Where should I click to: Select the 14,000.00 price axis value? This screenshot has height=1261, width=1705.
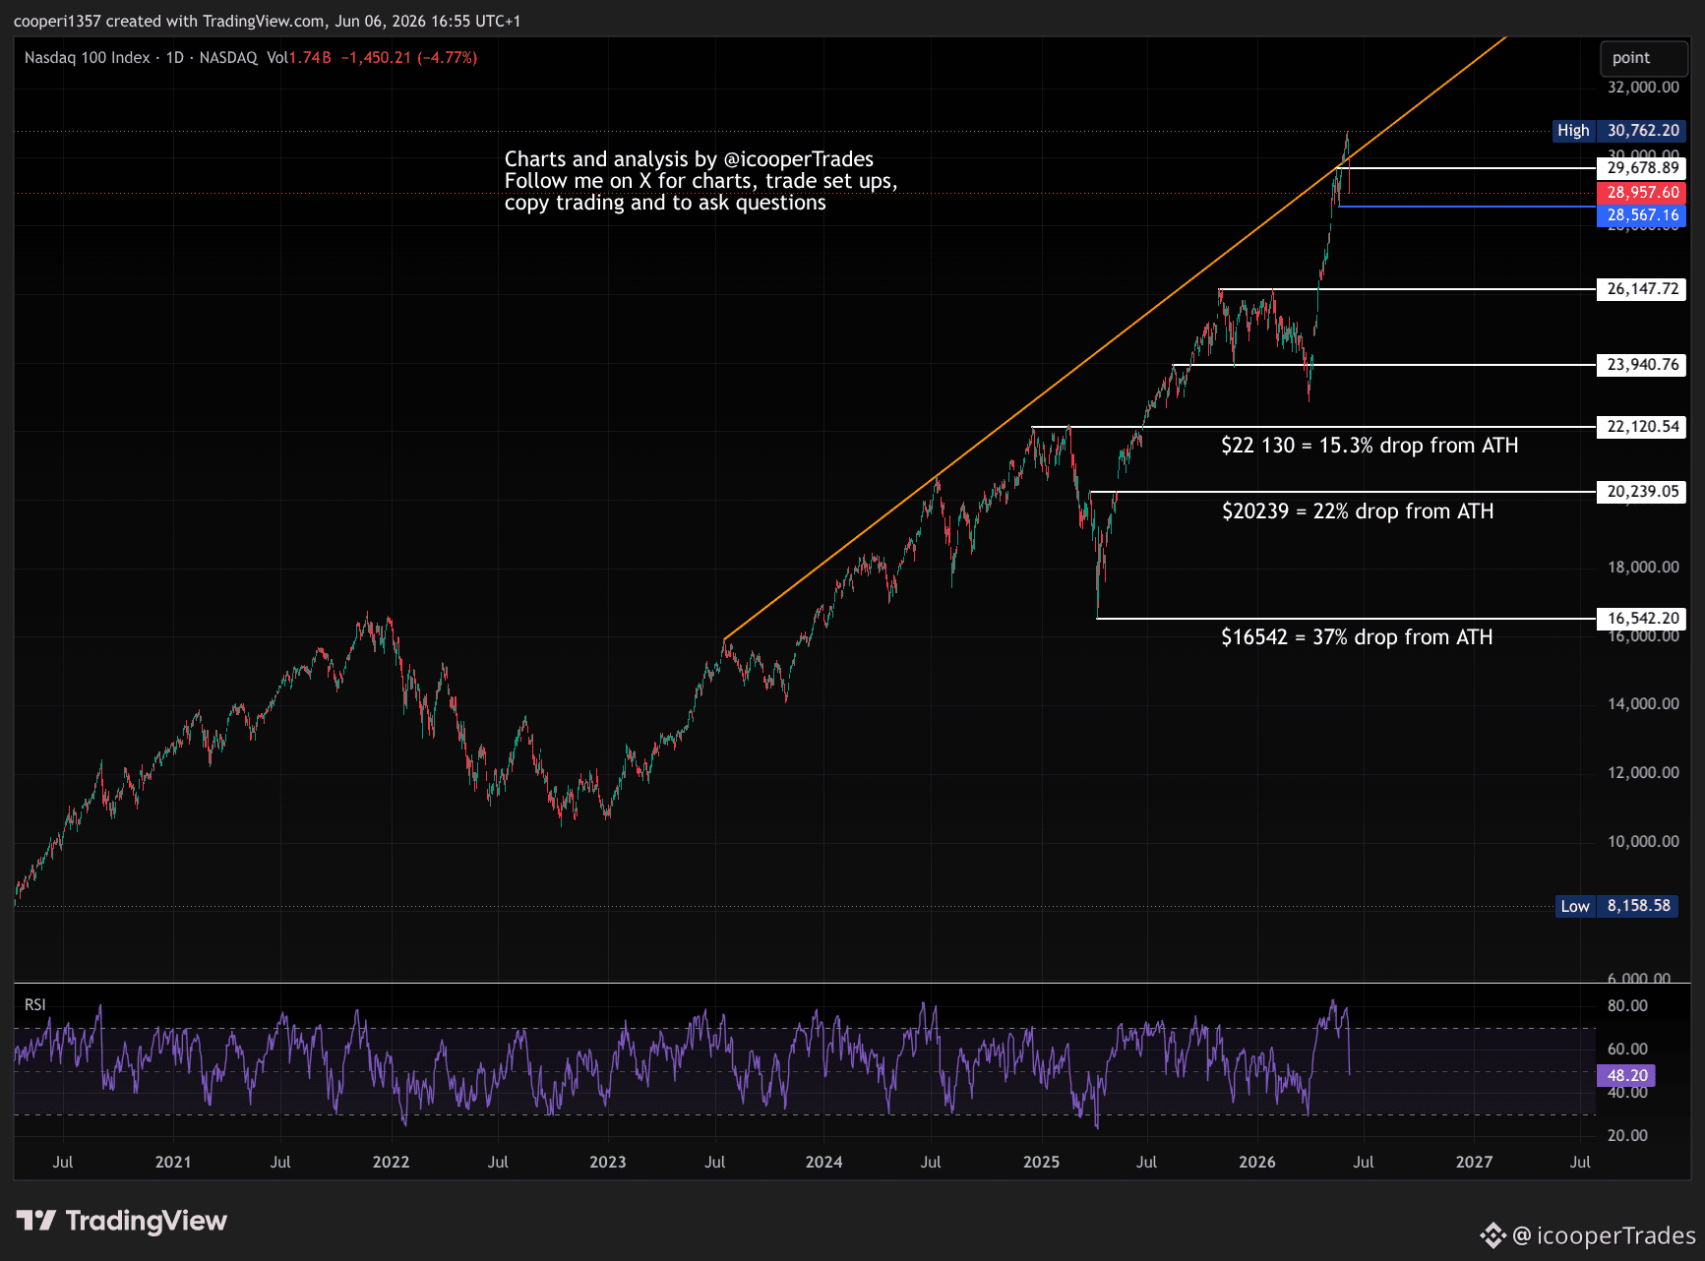tap(1643, 703)
